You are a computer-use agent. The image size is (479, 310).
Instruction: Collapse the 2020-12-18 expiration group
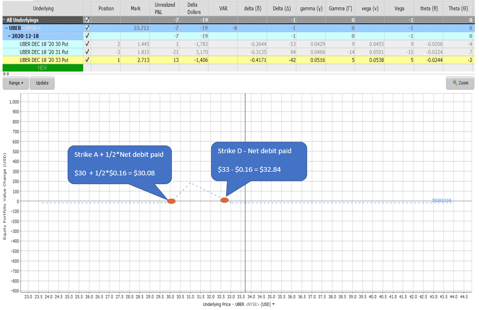pos(9,36)
